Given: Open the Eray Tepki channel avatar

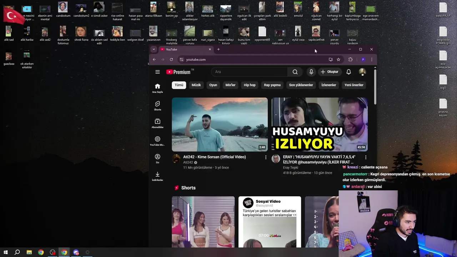Looking at the screenshot, I should click(276, 159).
